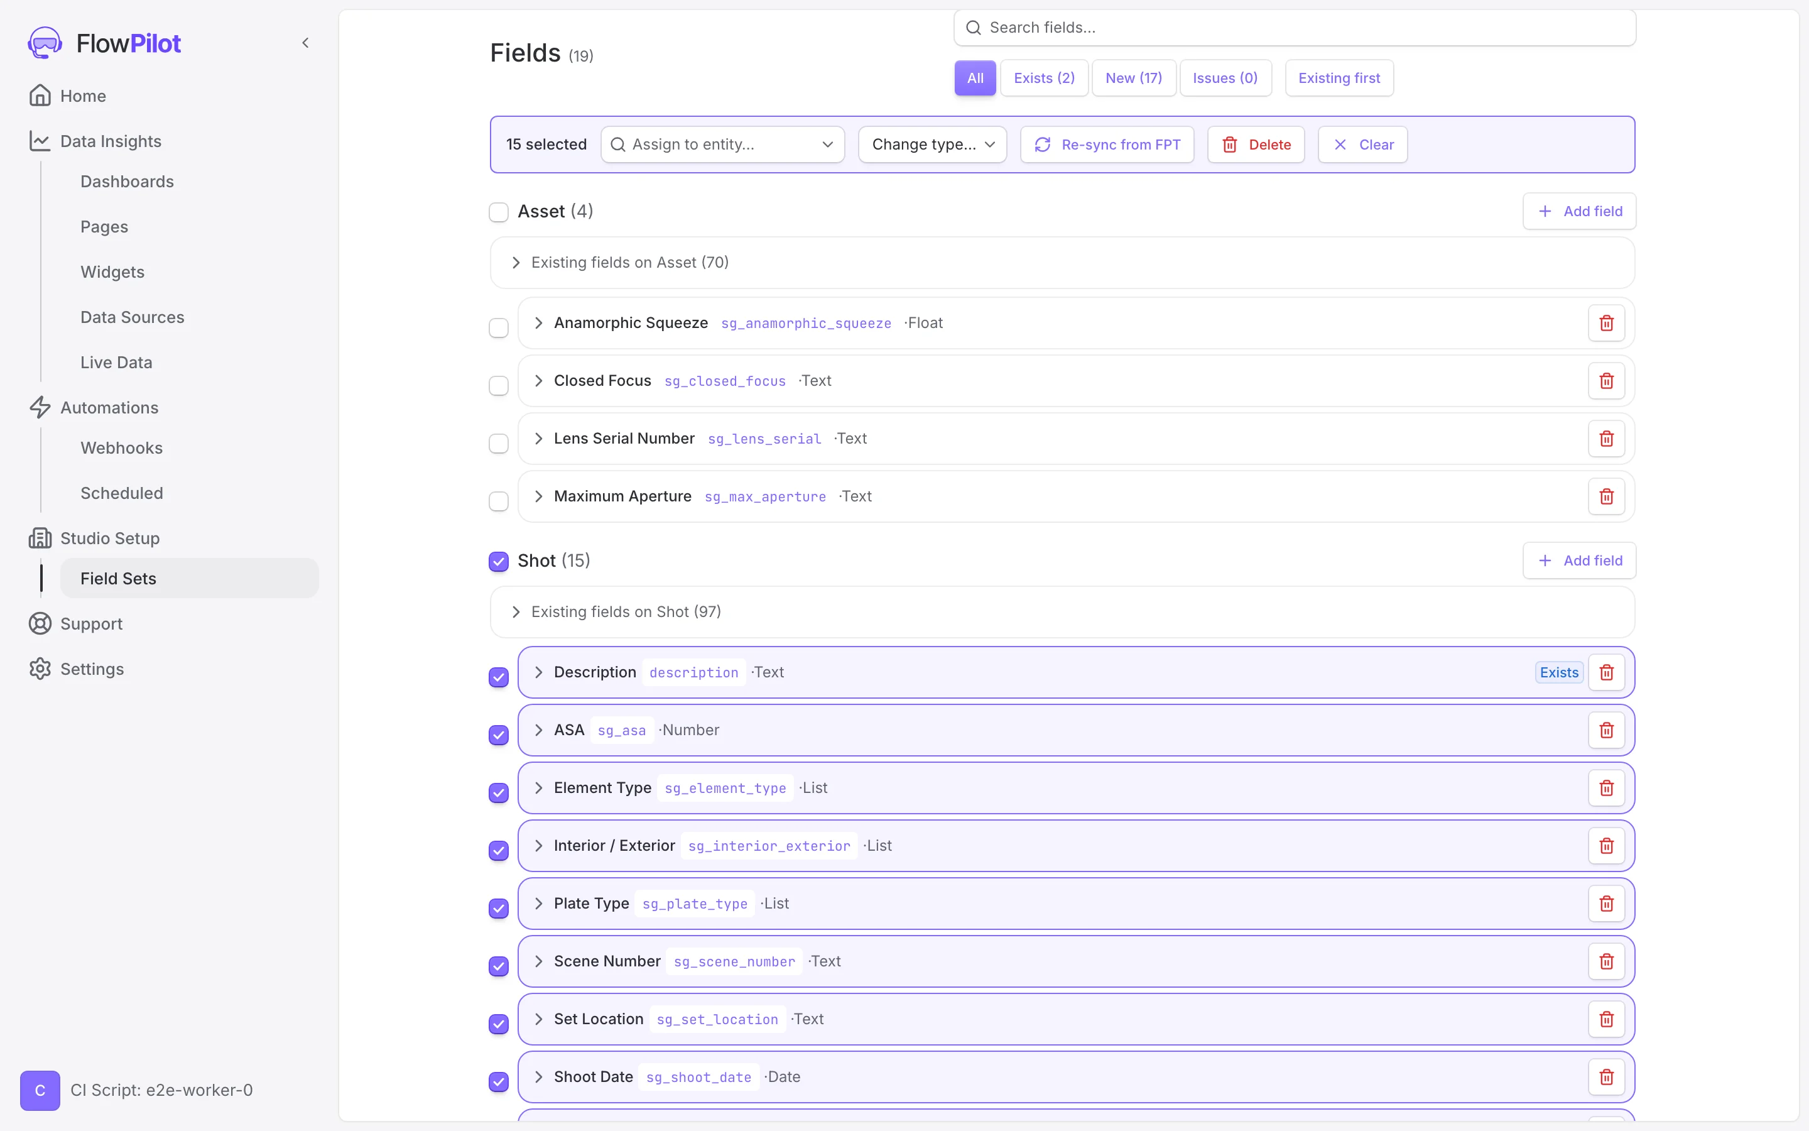Click the Clear selection button
Image resolution: width=1809 pixels, height=1131 pixels.
tap(1363, 145)
